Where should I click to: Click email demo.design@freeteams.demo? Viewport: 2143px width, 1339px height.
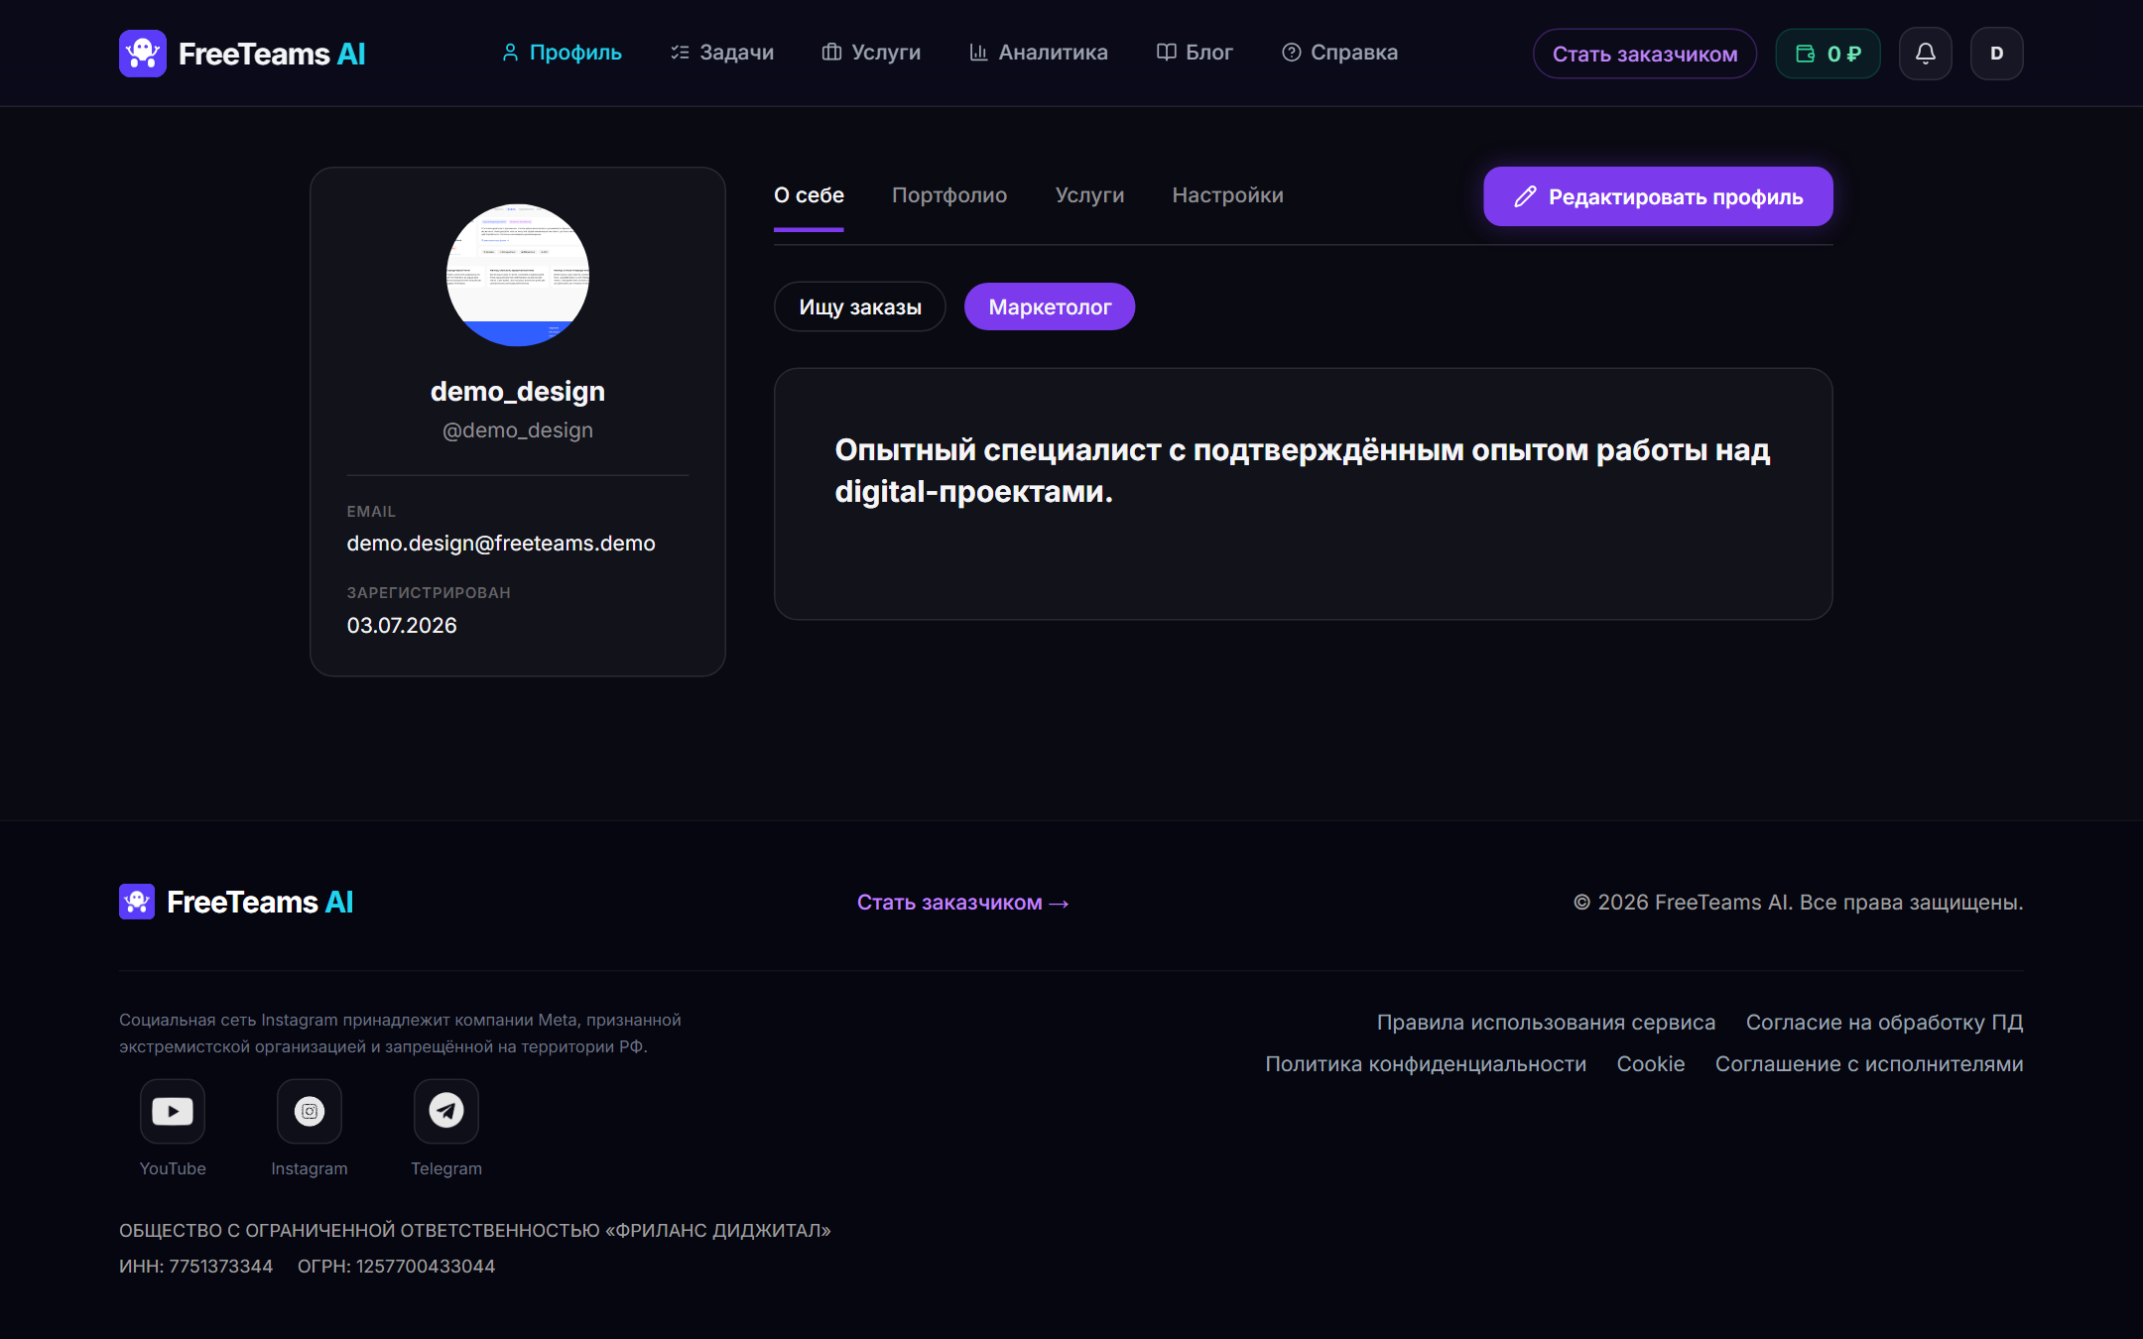[x=501, y=544]
